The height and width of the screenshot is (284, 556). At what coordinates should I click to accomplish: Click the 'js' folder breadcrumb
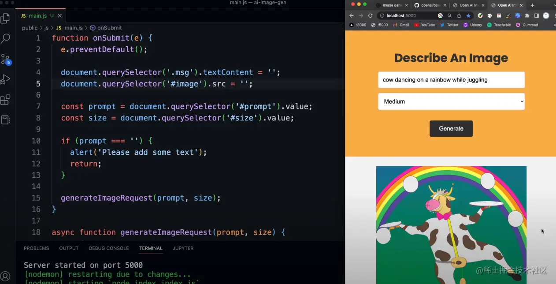(x=46, y=28)
